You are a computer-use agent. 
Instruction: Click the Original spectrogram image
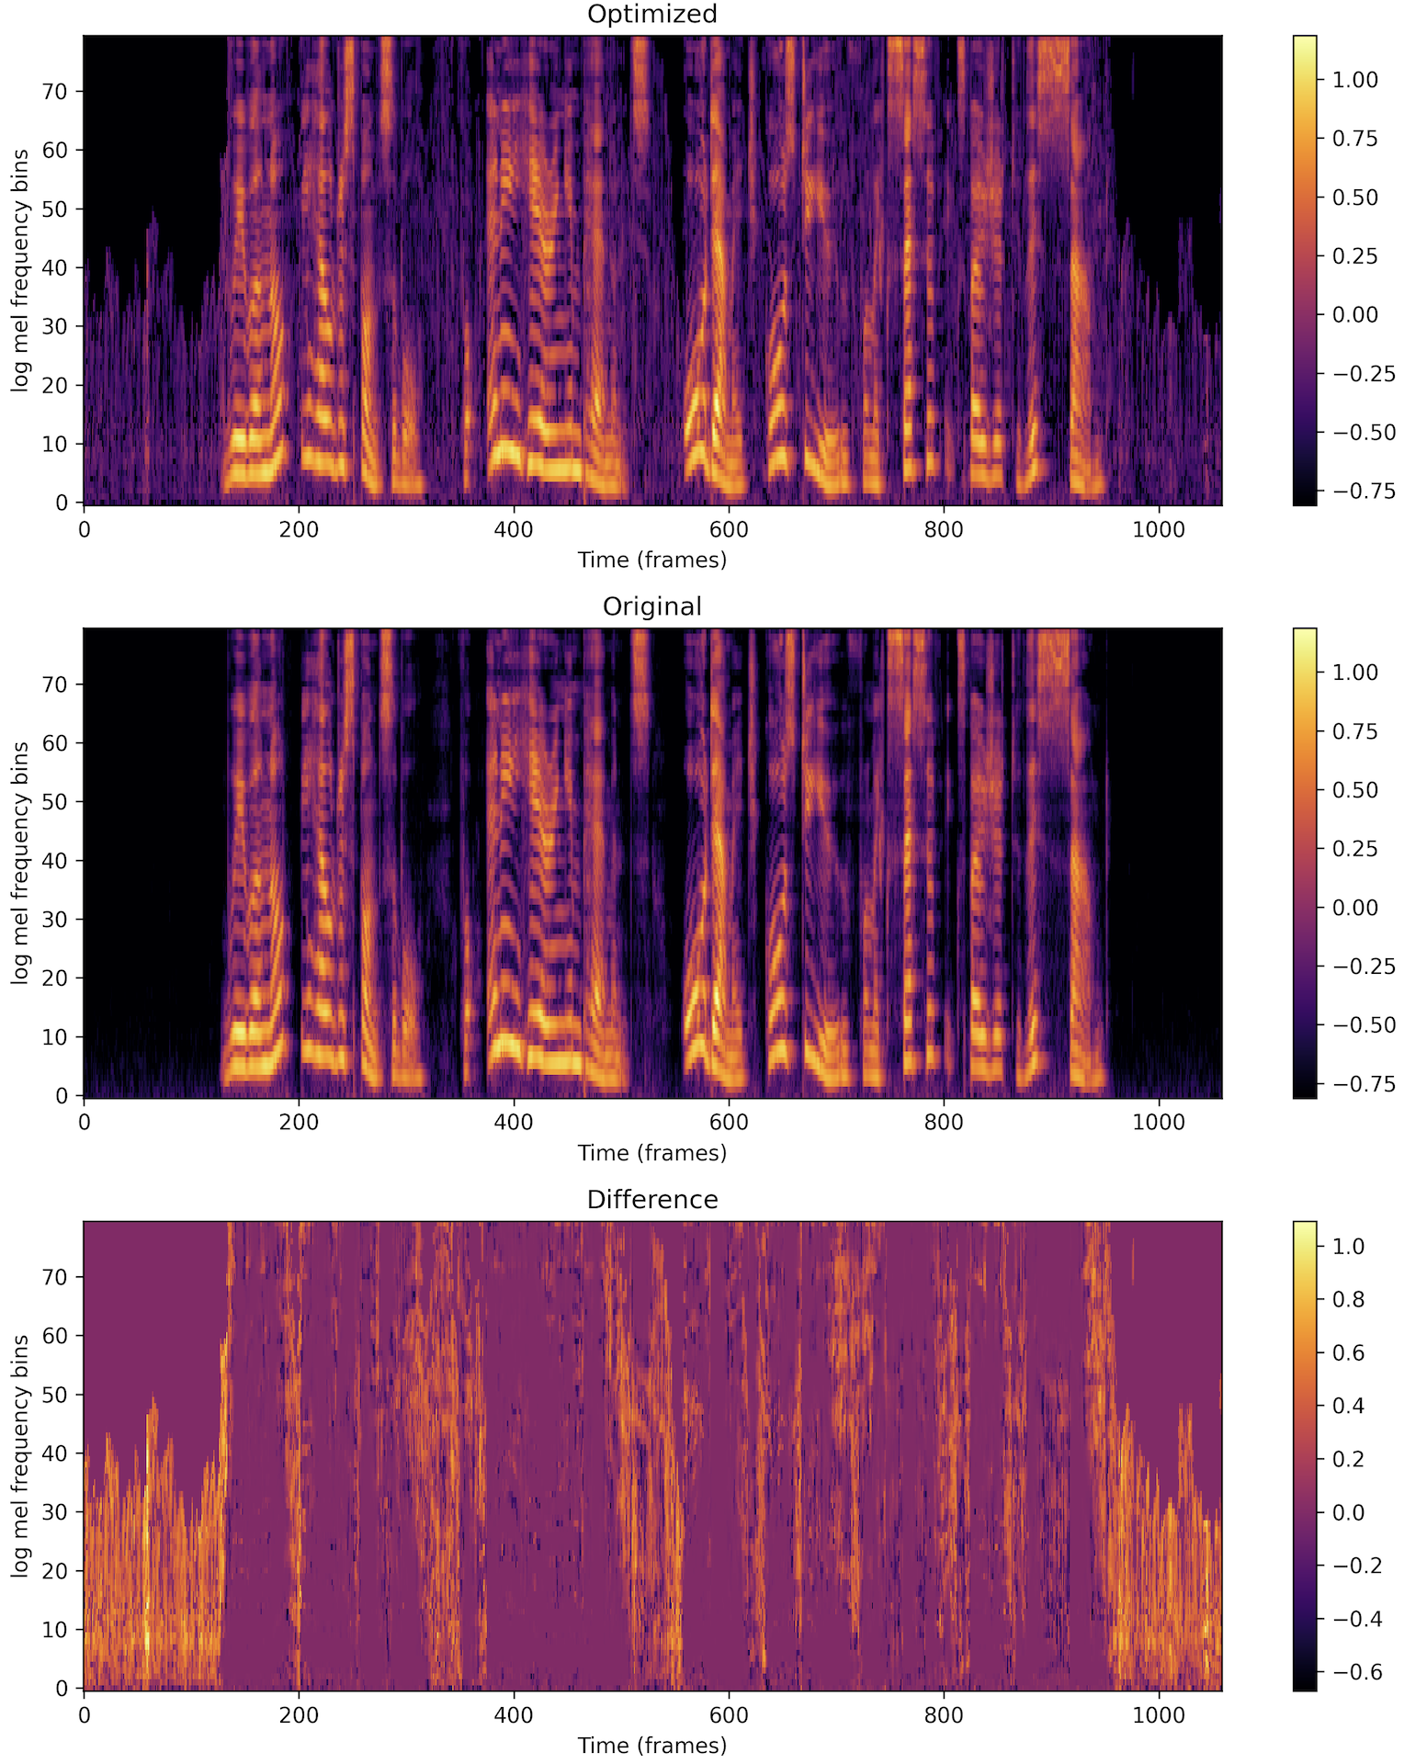pos(652,863)
